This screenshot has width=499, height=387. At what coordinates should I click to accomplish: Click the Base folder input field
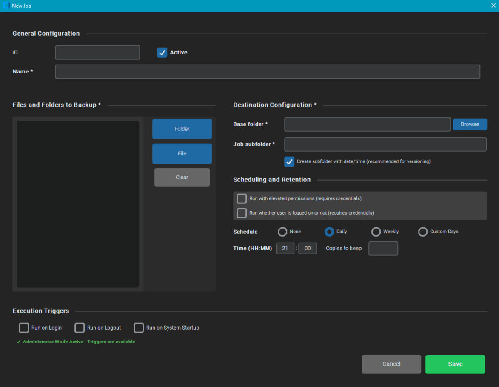(367, 124)
